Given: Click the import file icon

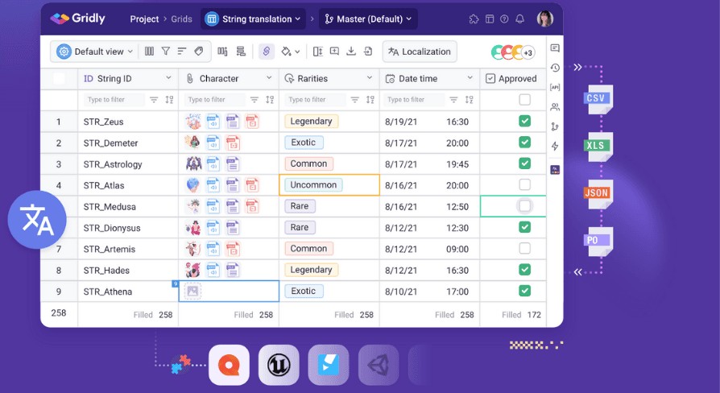Looking at the screenshot, I should point(368,52).
